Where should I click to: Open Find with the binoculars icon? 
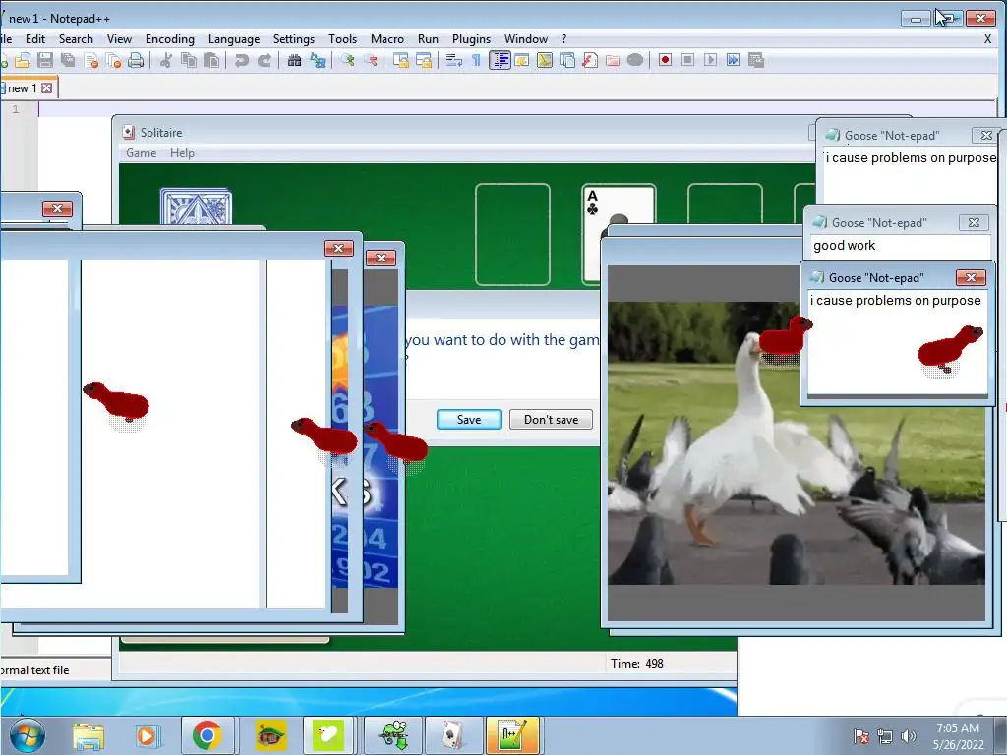294,60
